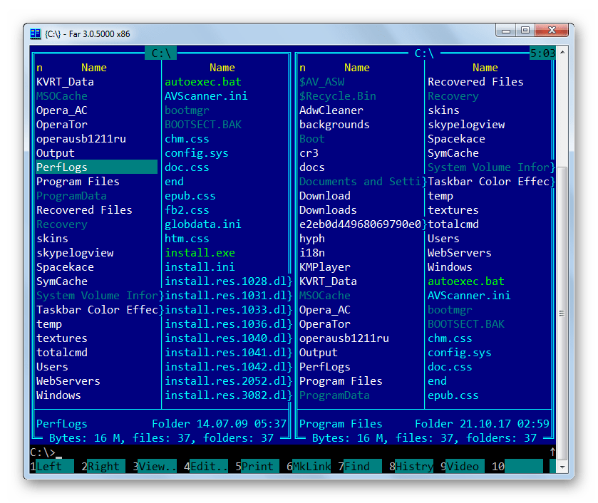The height and width of the screenshot is (503, 598).
Task: Click the 6MkLink function key button
Action: (309, 467)
